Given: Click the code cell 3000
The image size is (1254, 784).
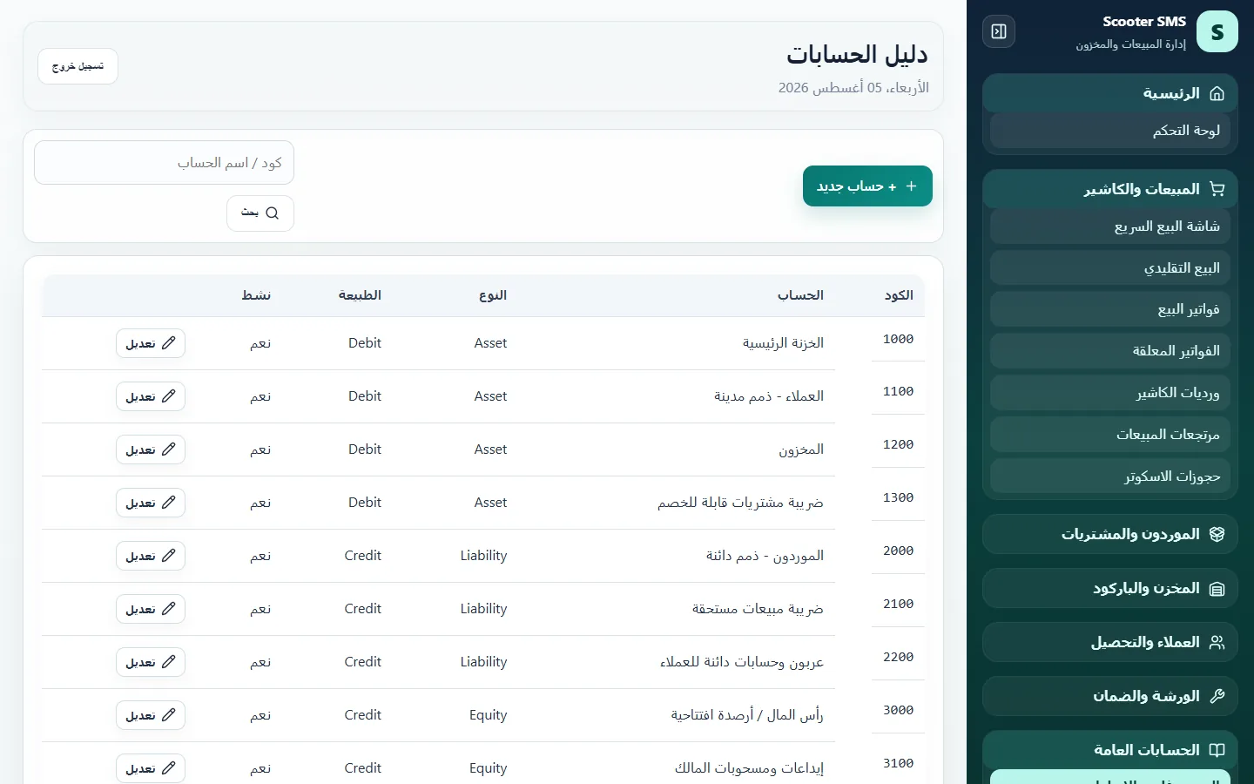Looking at the screenshot, I should [898, 710].
